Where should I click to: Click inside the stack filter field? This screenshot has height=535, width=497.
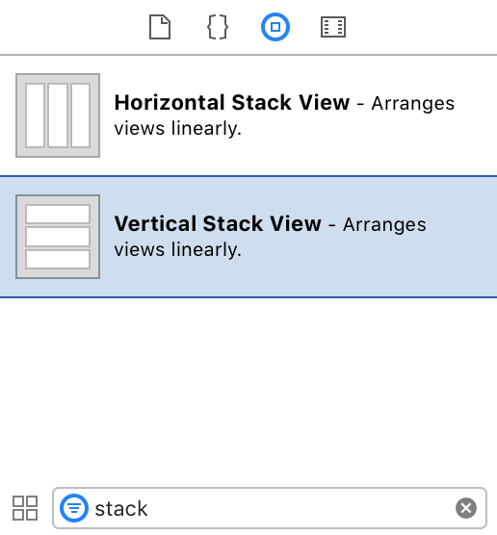click(x=270, y=508)
